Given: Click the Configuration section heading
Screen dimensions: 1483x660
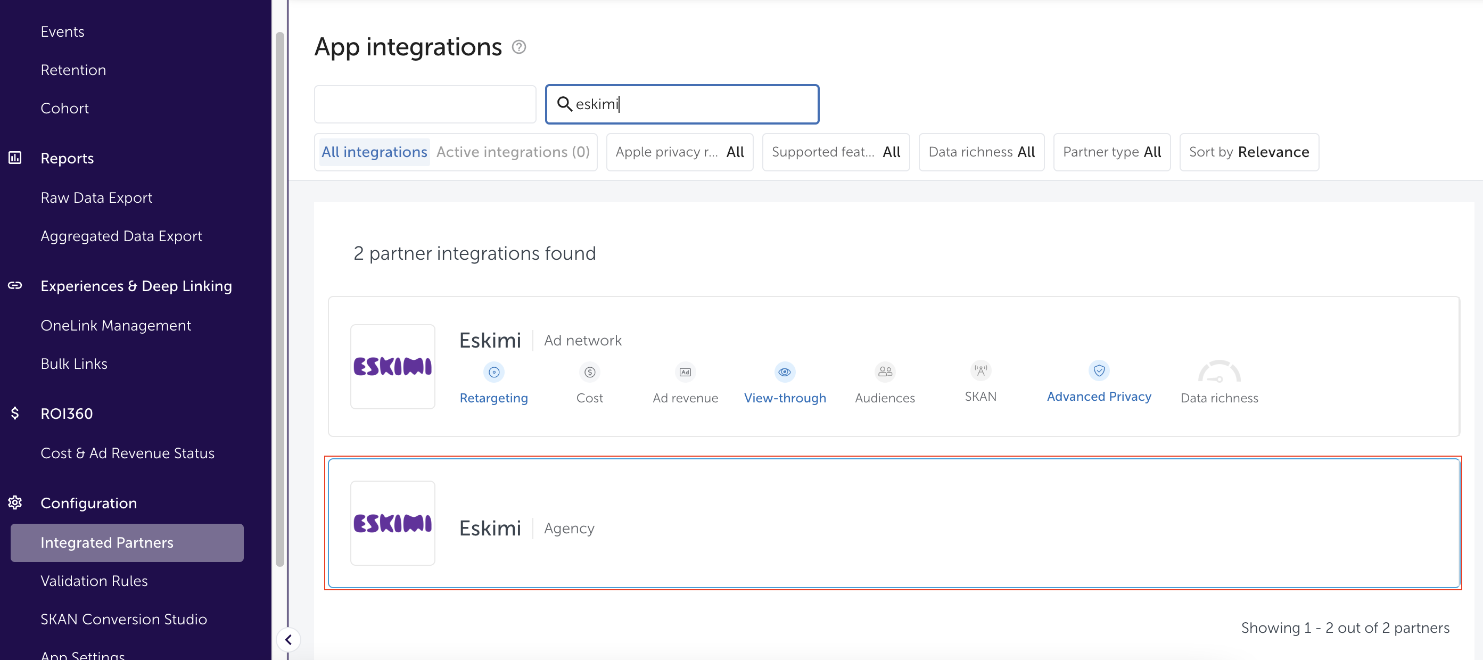Looking at the screenshot, I should [x=88, y=504].
